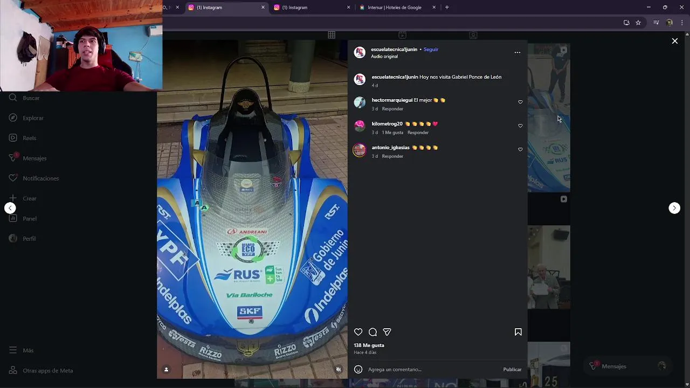
Task: Open Explorar in the sidebar
Action: coord(26,118)
